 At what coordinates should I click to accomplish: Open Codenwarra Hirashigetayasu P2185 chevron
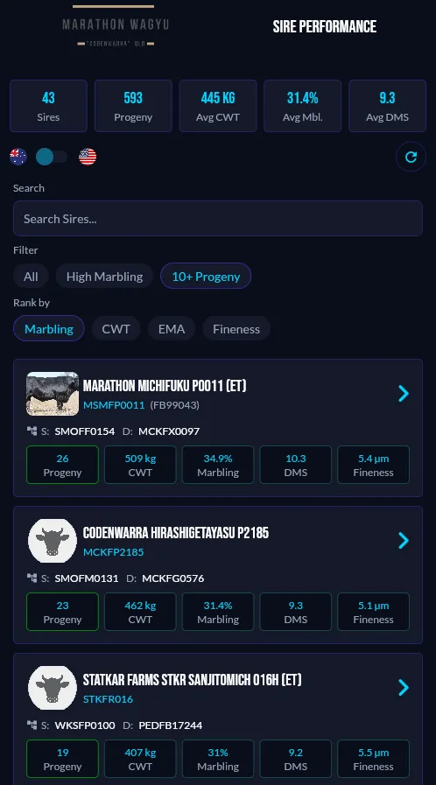point(404,541)
